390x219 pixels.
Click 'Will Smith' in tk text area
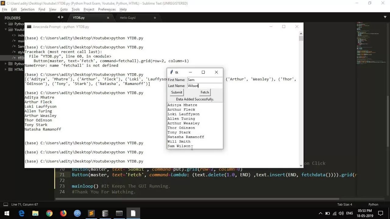(179, 141)
